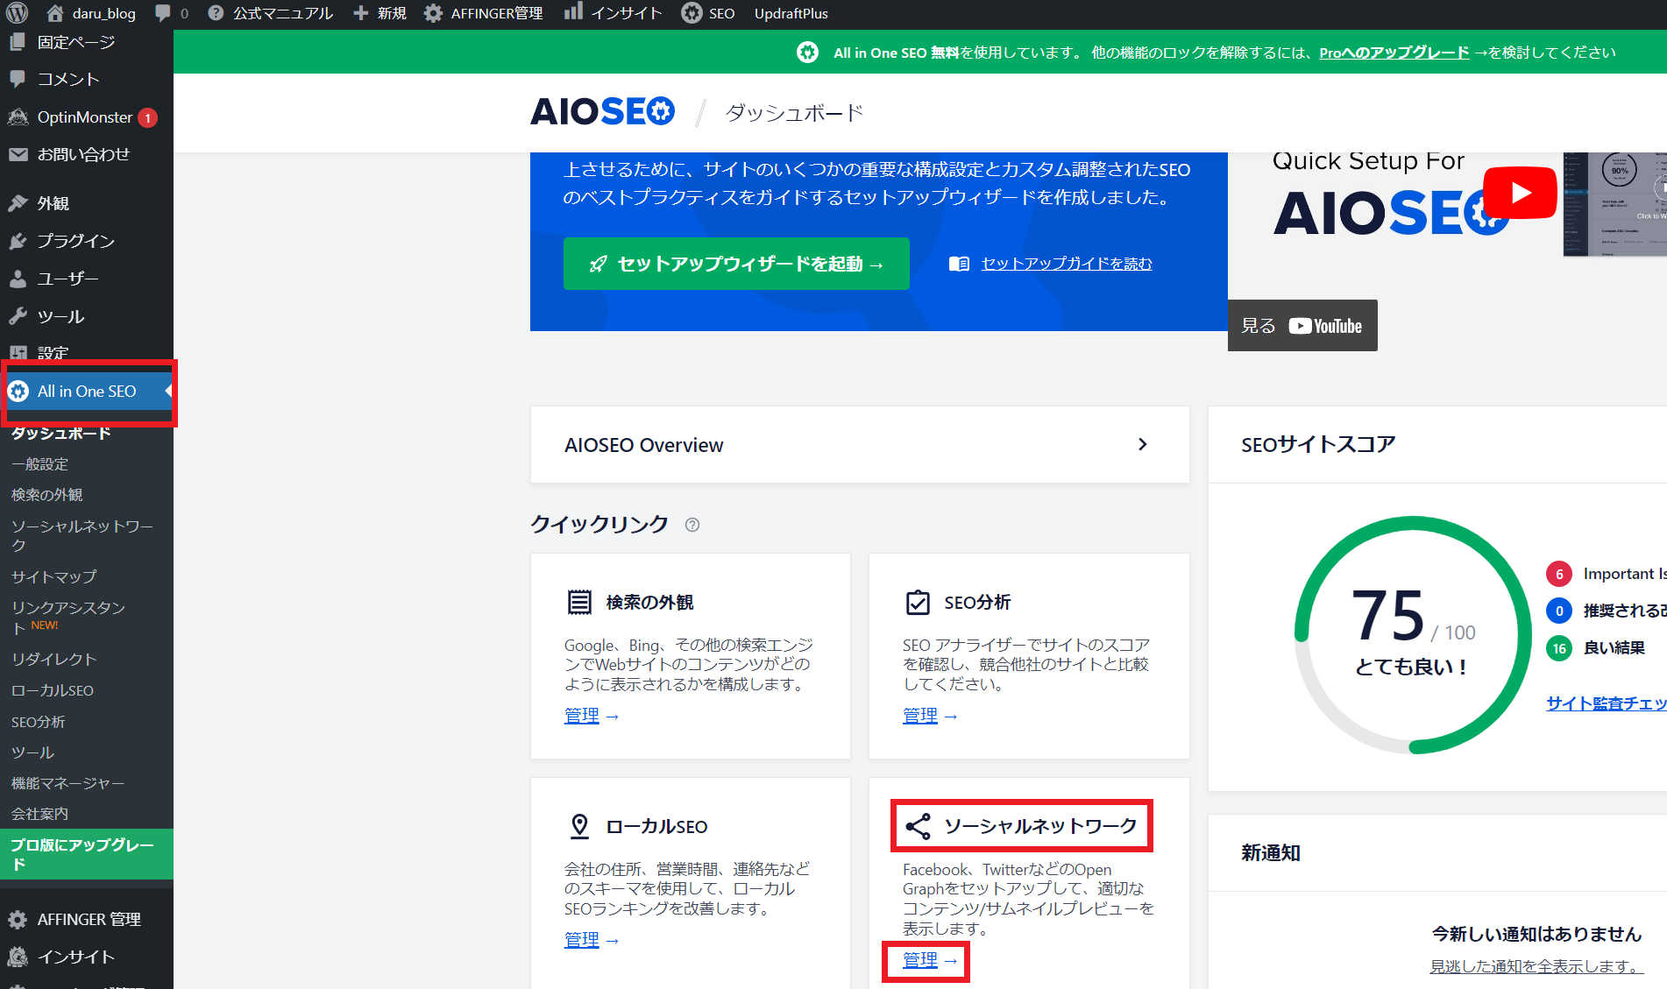Viewport: 1667px width, 989px height.
Task: Open ローカルSEO in sidebar submenu
Action: (52, 690)
